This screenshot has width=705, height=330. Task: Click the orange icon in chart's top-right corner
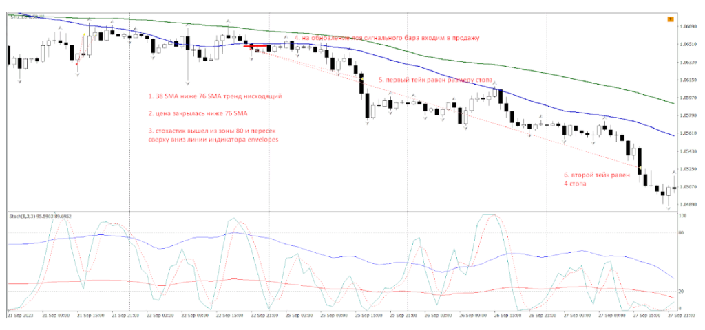(671, 19)
